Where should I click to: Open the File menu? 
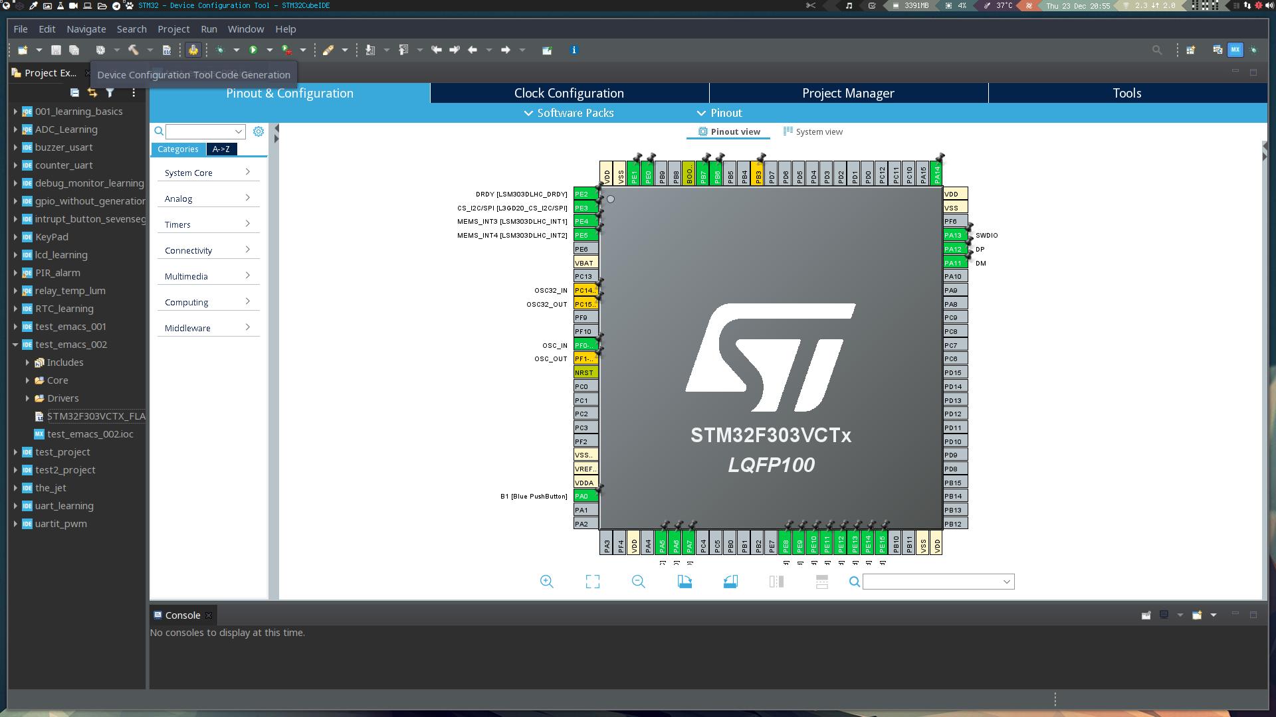21,29
